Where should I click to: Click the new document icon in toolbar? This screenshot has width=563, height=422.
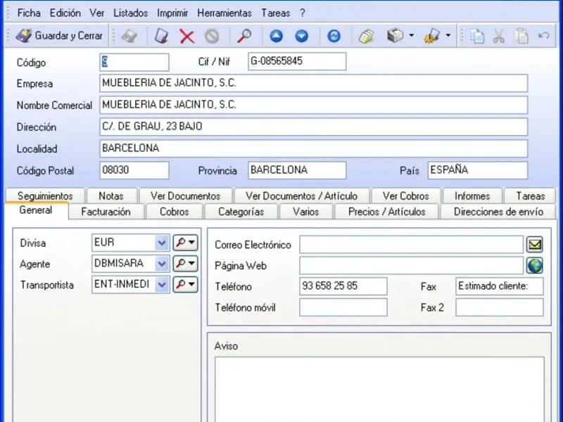(x=162, y=36)
